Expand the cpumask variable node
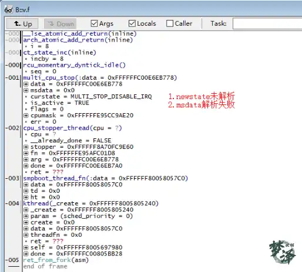The width and height of the screenshot is (302, 272). (x=26, y=115)
